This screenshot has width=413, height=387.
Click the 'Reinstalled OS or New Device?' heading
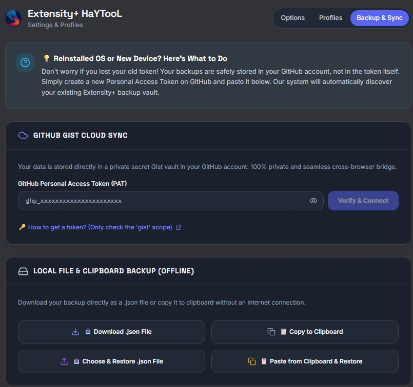point(141,58)
